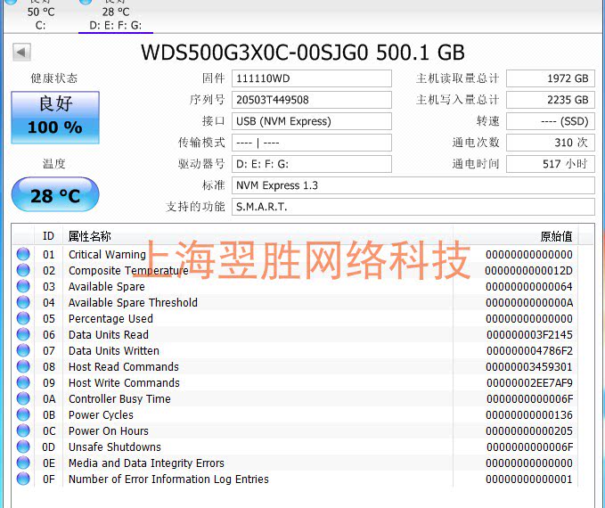Select the Available Spare attribute name
The image size is (605, 508).
[107, 286]
